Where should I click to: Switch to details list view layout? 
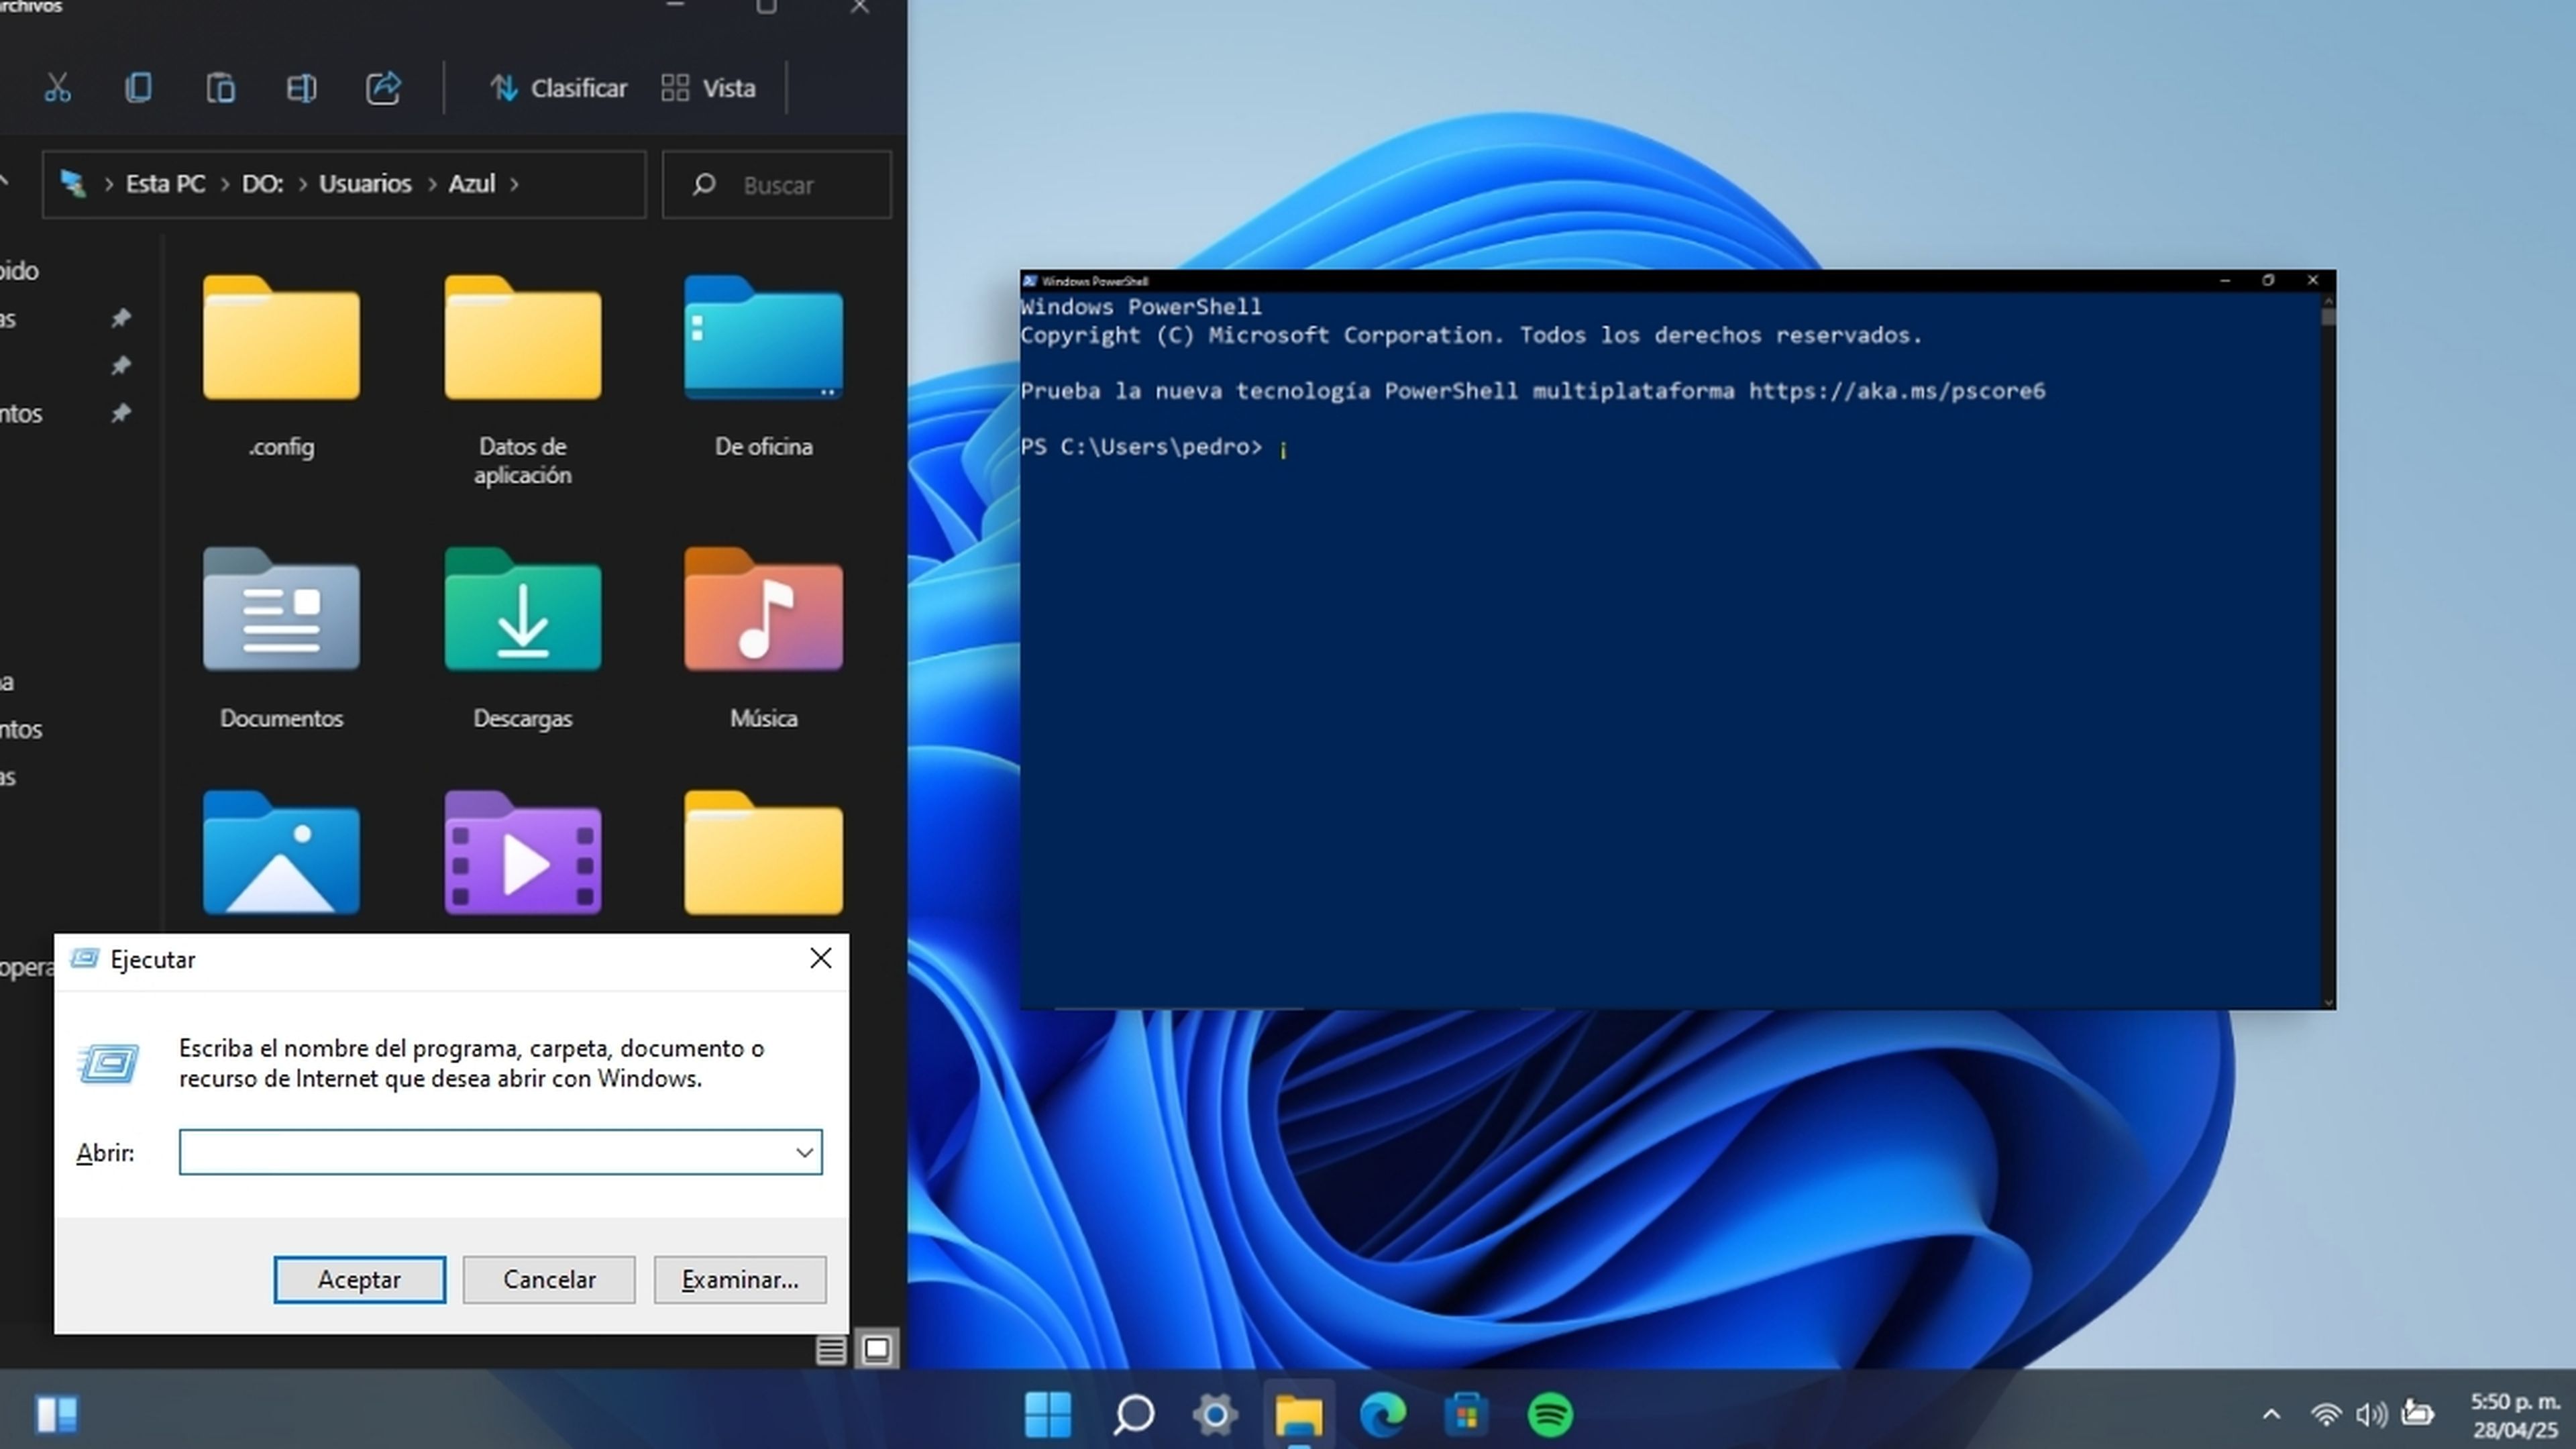830,1350
